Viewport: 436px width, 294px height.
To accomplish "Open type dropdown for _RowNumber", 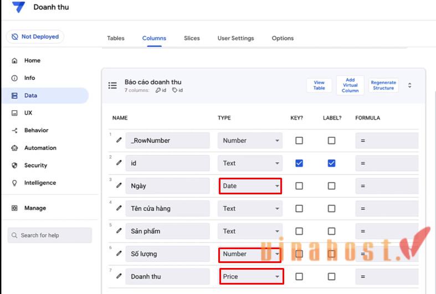I will [x=250, y=141].
